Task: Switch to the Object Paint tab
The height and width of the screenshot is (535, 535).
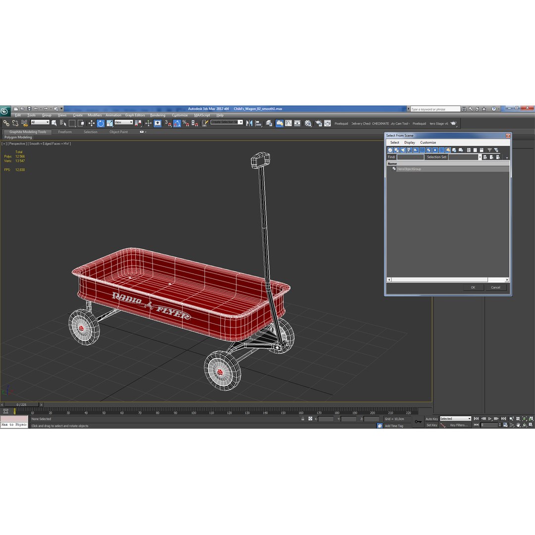Action: click(118, 132)
